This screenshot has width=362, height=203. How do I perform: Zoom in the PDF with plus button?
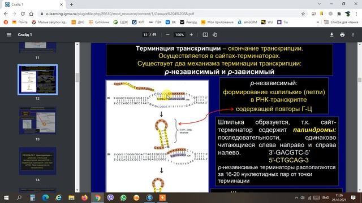tap(191, 35)
